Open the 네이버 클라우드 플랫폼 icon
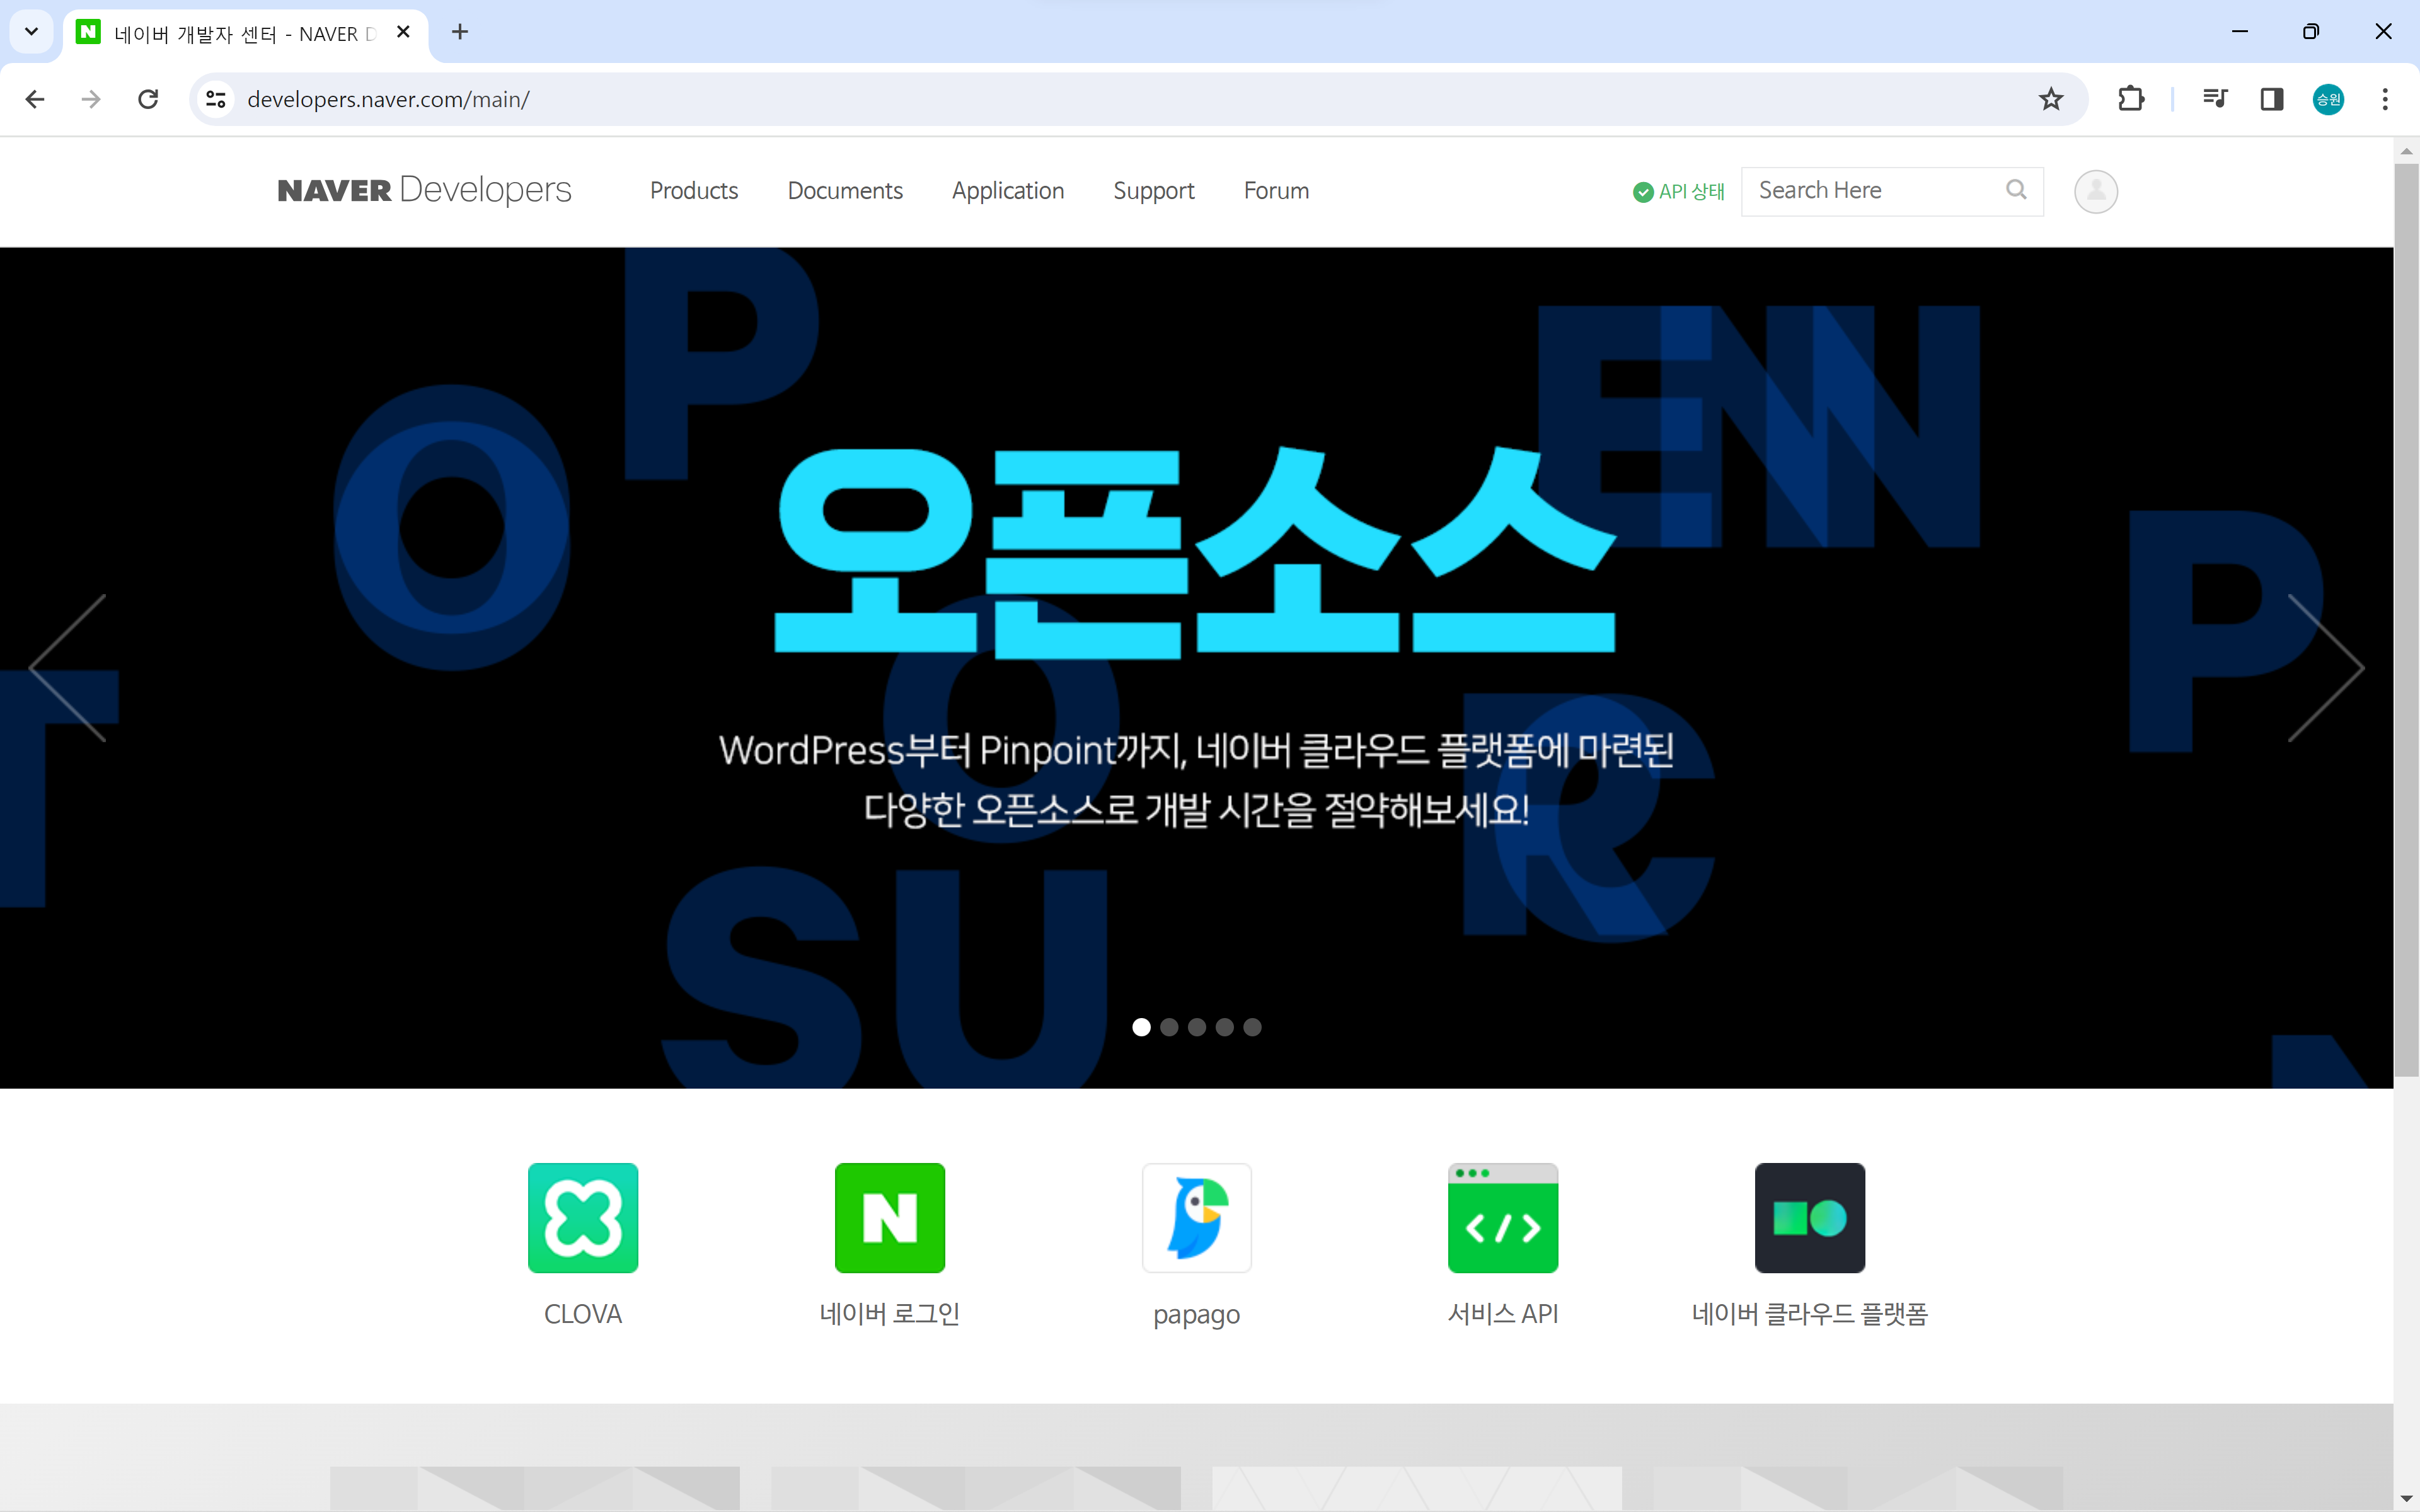The height and width of the screenshot is (1512, 2420). tap(1809, 1217)
